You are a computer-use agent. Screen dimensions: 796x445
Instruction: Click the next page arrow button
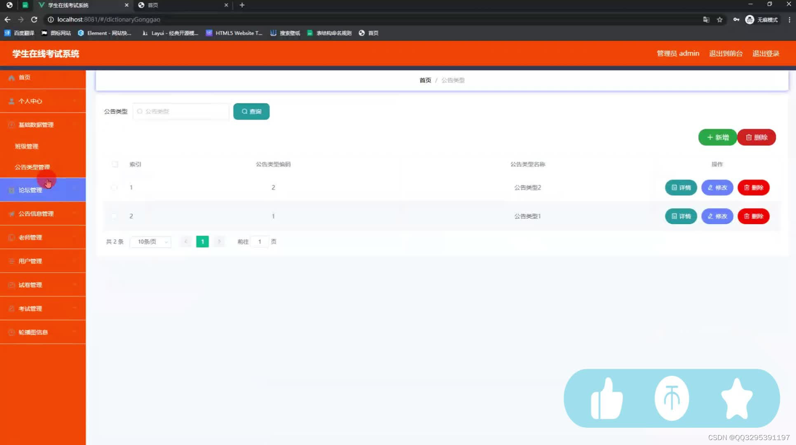tap(219, 241)
